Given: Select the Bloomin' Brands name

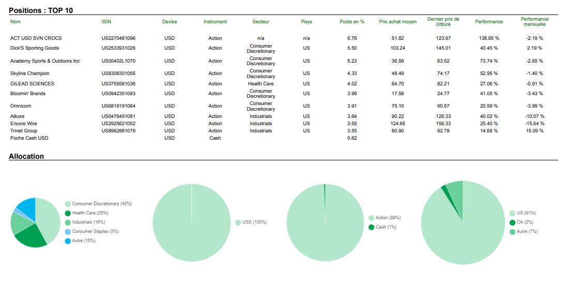Looking at the screenshot, I should [28, 94].
